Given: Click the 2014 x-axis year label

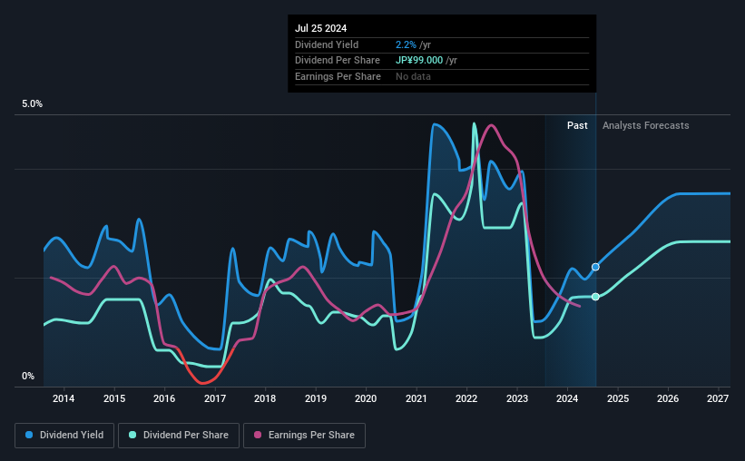Looking at the screenshot, I should 64,398.
